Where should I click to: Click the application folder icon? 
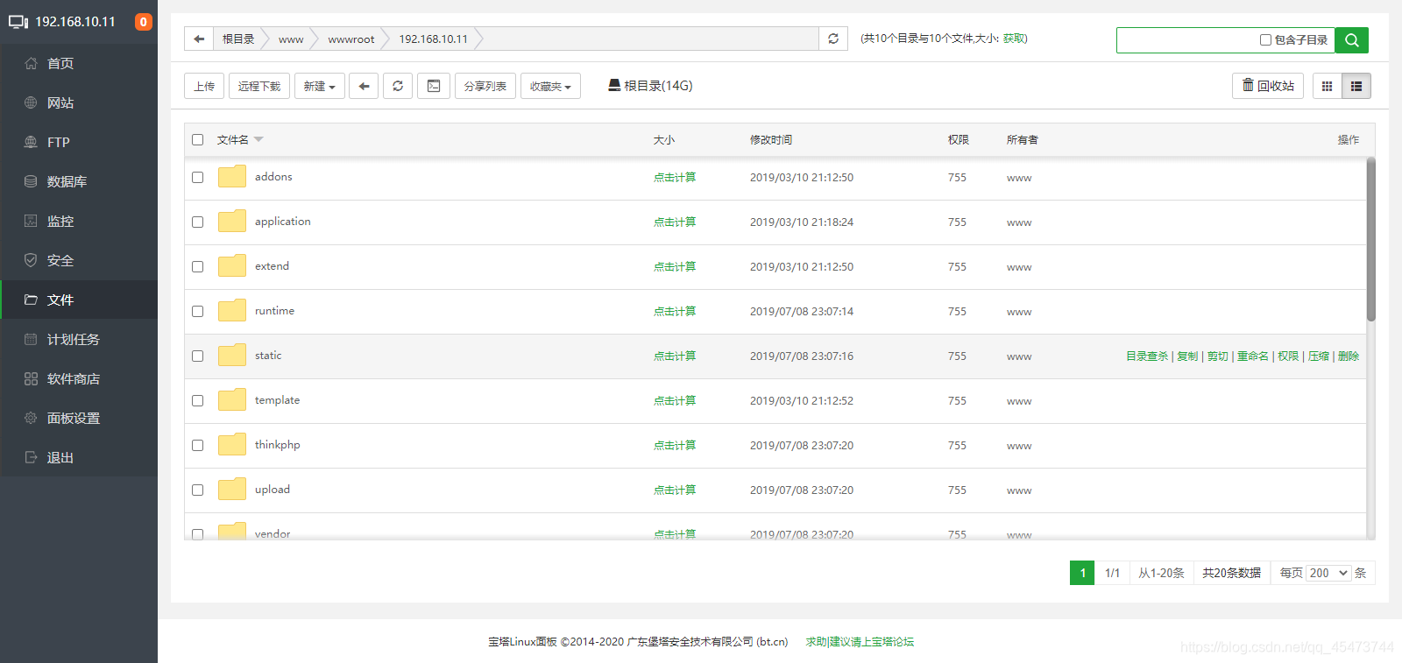pos(232,222)
